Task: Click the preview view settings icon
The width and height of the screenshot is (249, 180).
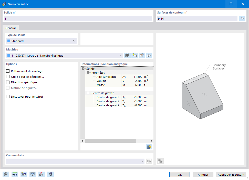Action: click(x=160, y=161)
